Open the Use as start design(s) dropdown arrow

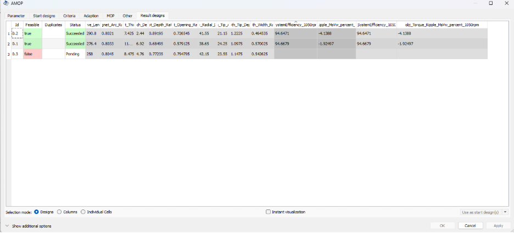505,212
